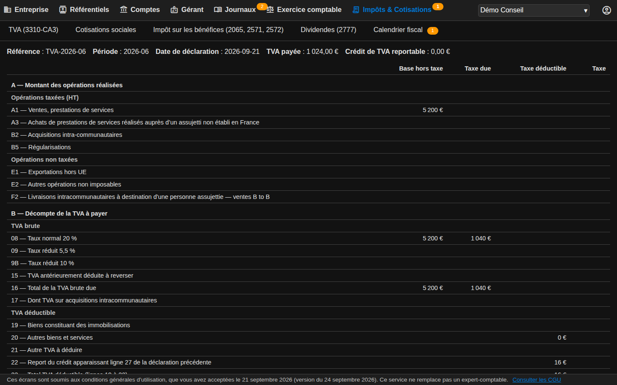The image size is (617, 385).
Task: Click row 19 — Biens constituant des immobilisations
Action: click(308, 325)
